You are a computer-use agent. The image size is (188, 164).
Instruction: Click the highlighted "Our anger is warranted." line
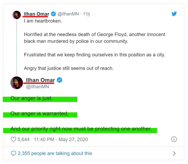point(40,114)
